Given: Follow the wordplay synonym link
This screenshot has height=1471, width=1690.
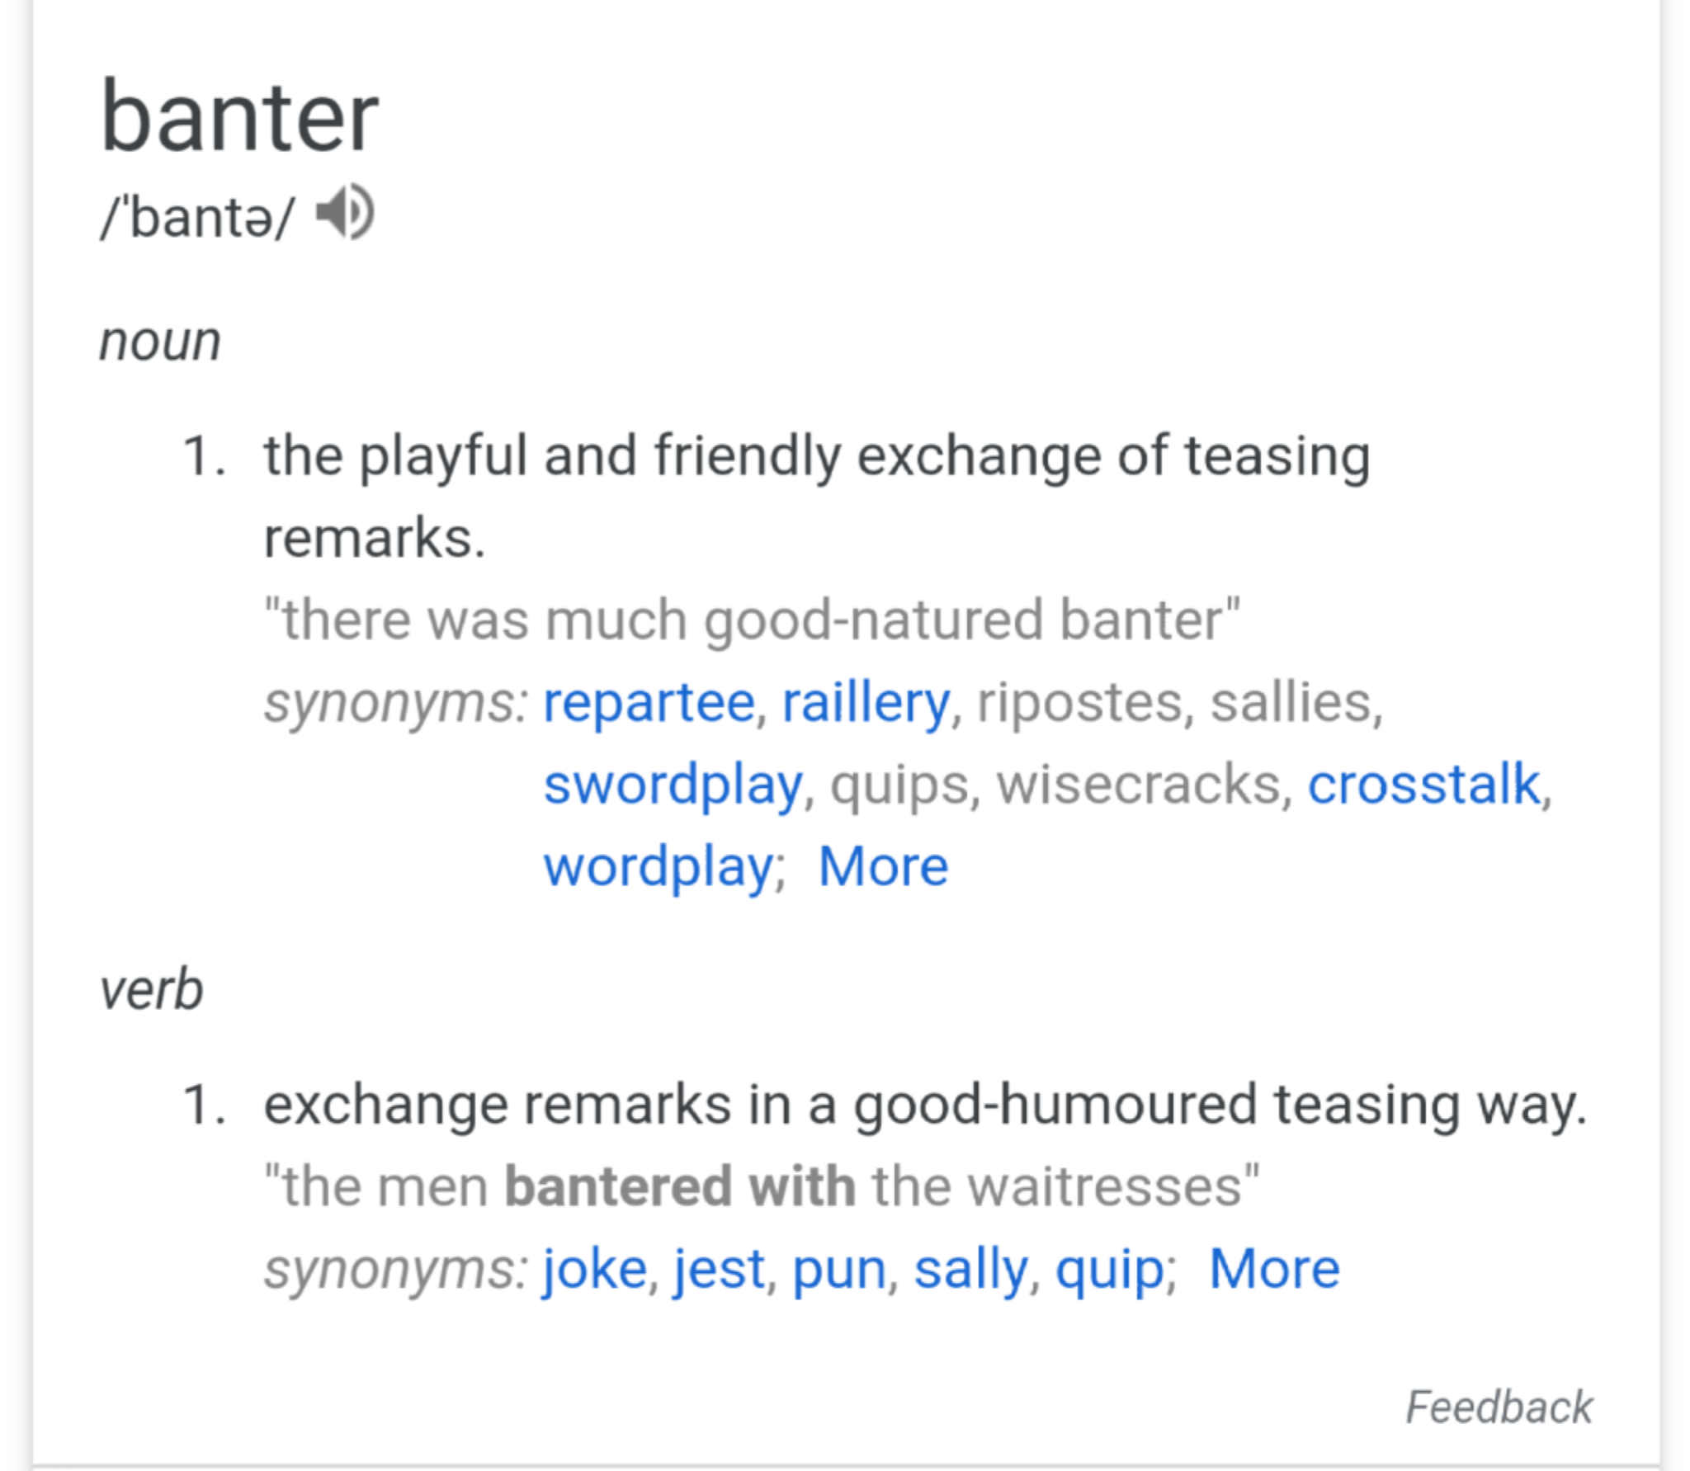Looking at the screenshot, I should pyautogui.click(x=659, y=866).
